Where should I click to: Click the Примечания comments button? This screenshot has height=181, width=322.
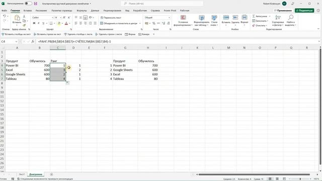coord(283,11)
